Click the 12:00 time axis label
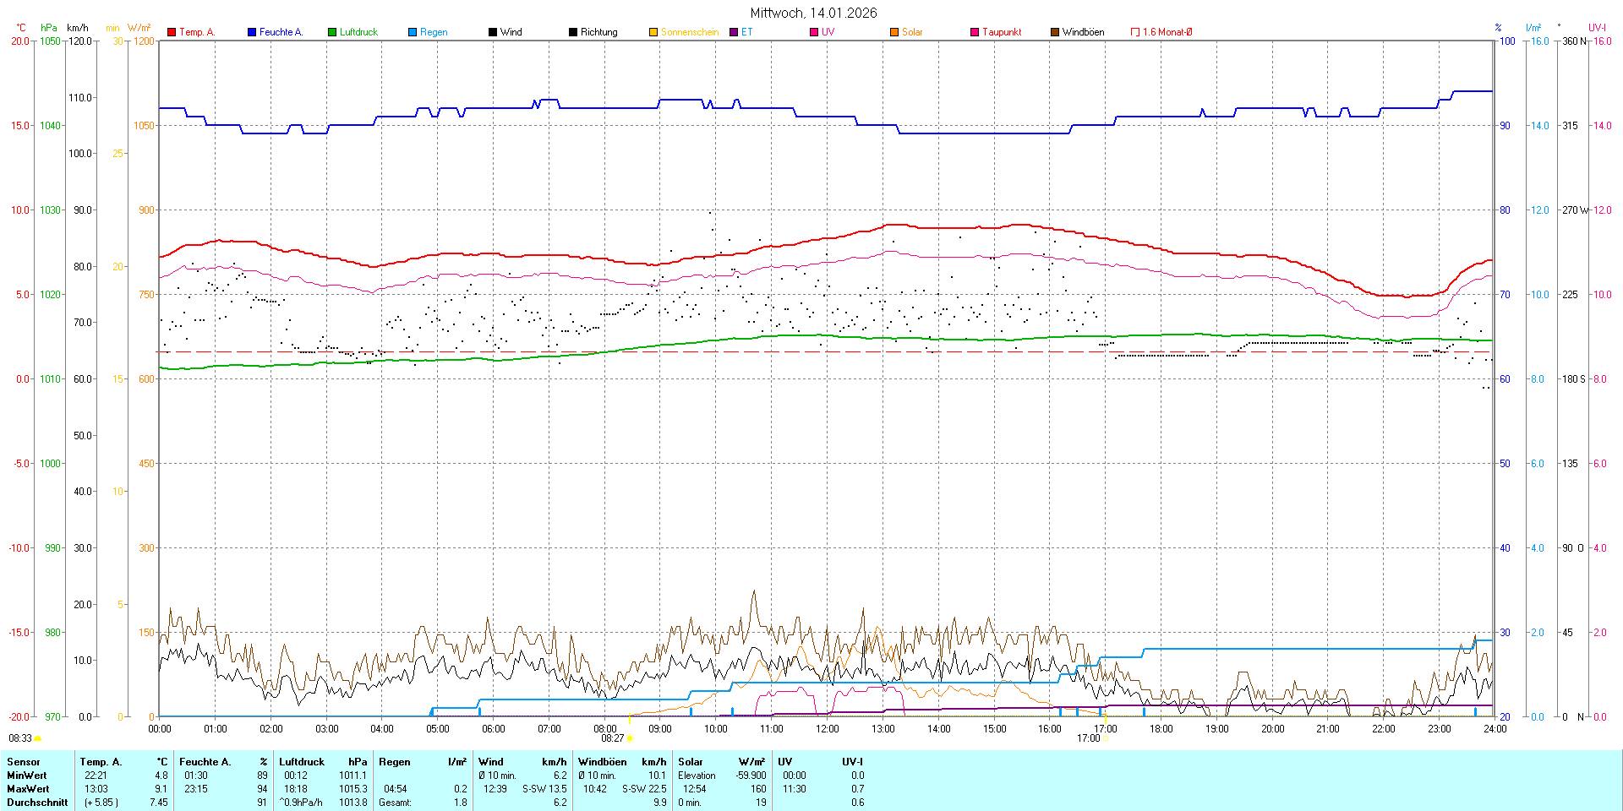 [x=827, y=728]
